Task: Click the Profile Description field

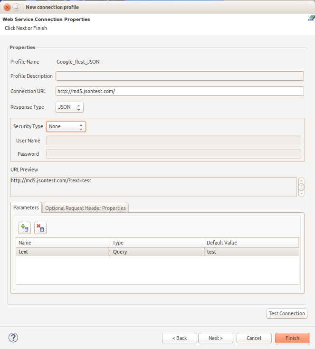Action: 179,76
